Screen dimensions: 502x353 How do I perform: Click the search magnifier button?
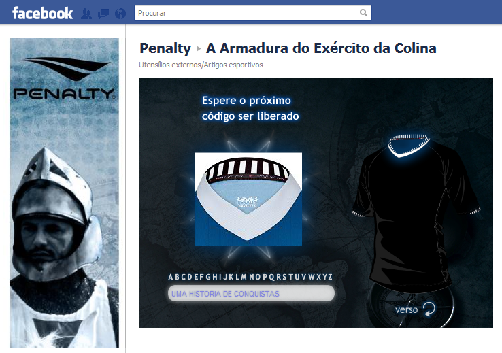[x=363, y=13]
